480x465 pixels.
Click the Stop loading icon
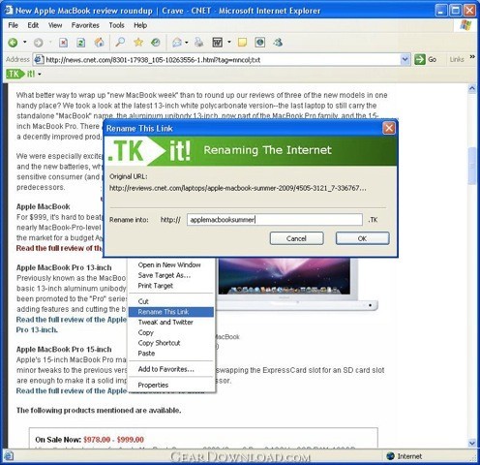tap(63, 43)
